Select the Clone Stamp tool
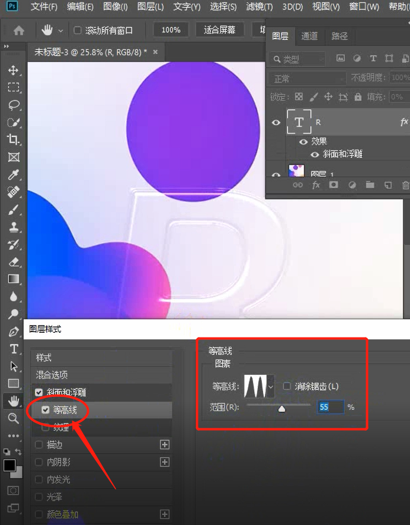 pos(14,227)
